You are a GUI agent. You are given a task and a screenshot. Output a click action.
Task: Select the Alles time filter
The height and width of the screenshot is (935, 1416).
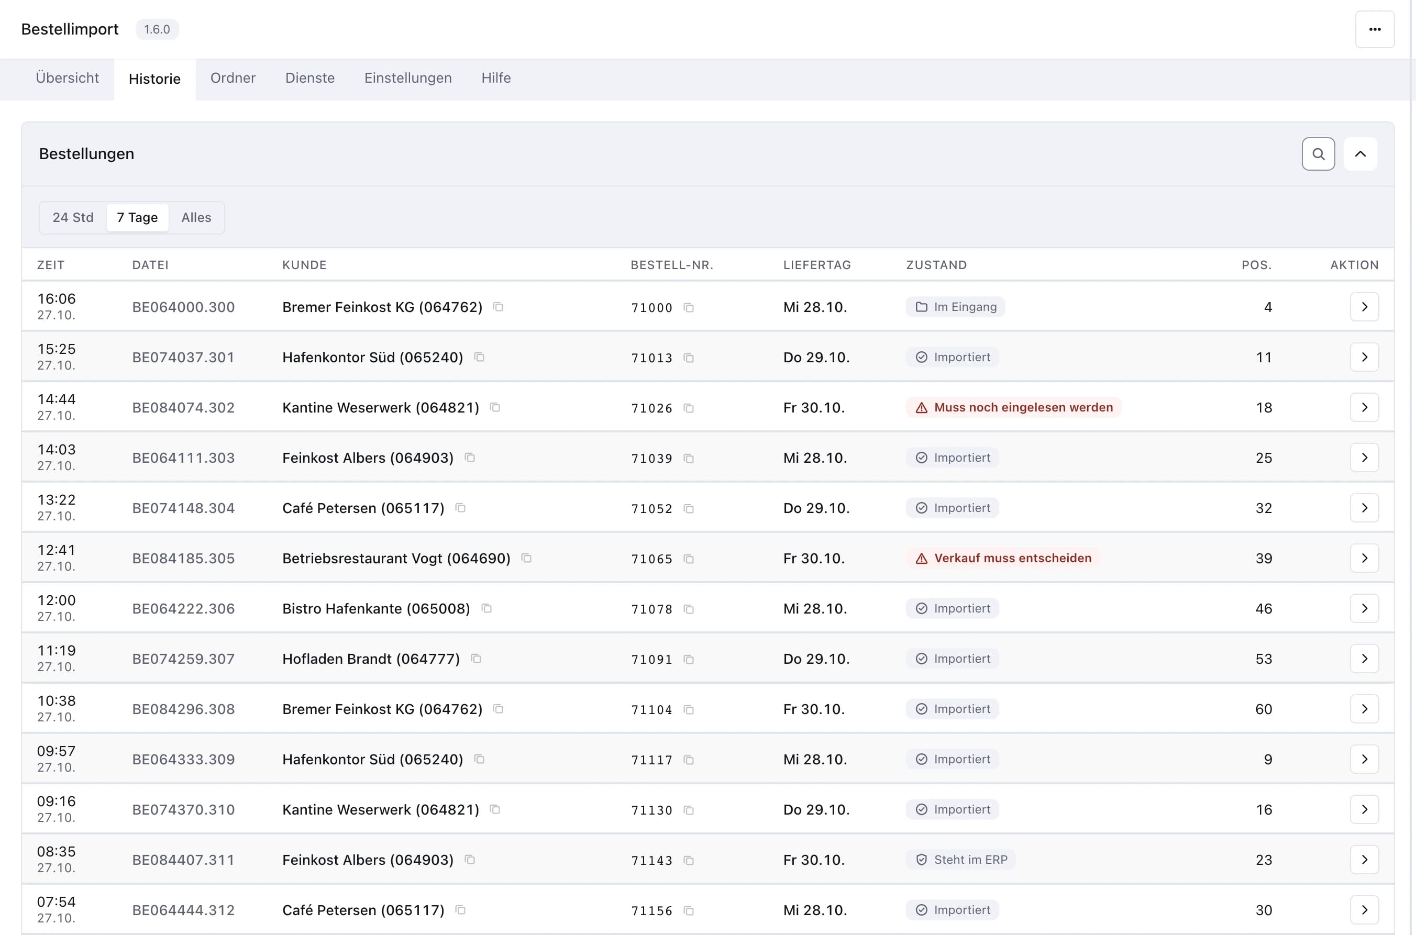click(x=196, y=218)
